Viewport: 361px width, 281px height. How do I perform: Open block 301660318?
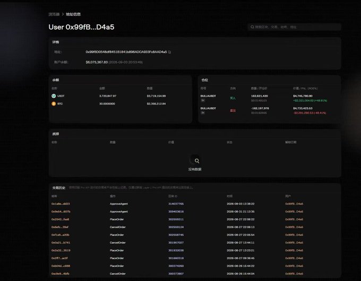[176, 258]
